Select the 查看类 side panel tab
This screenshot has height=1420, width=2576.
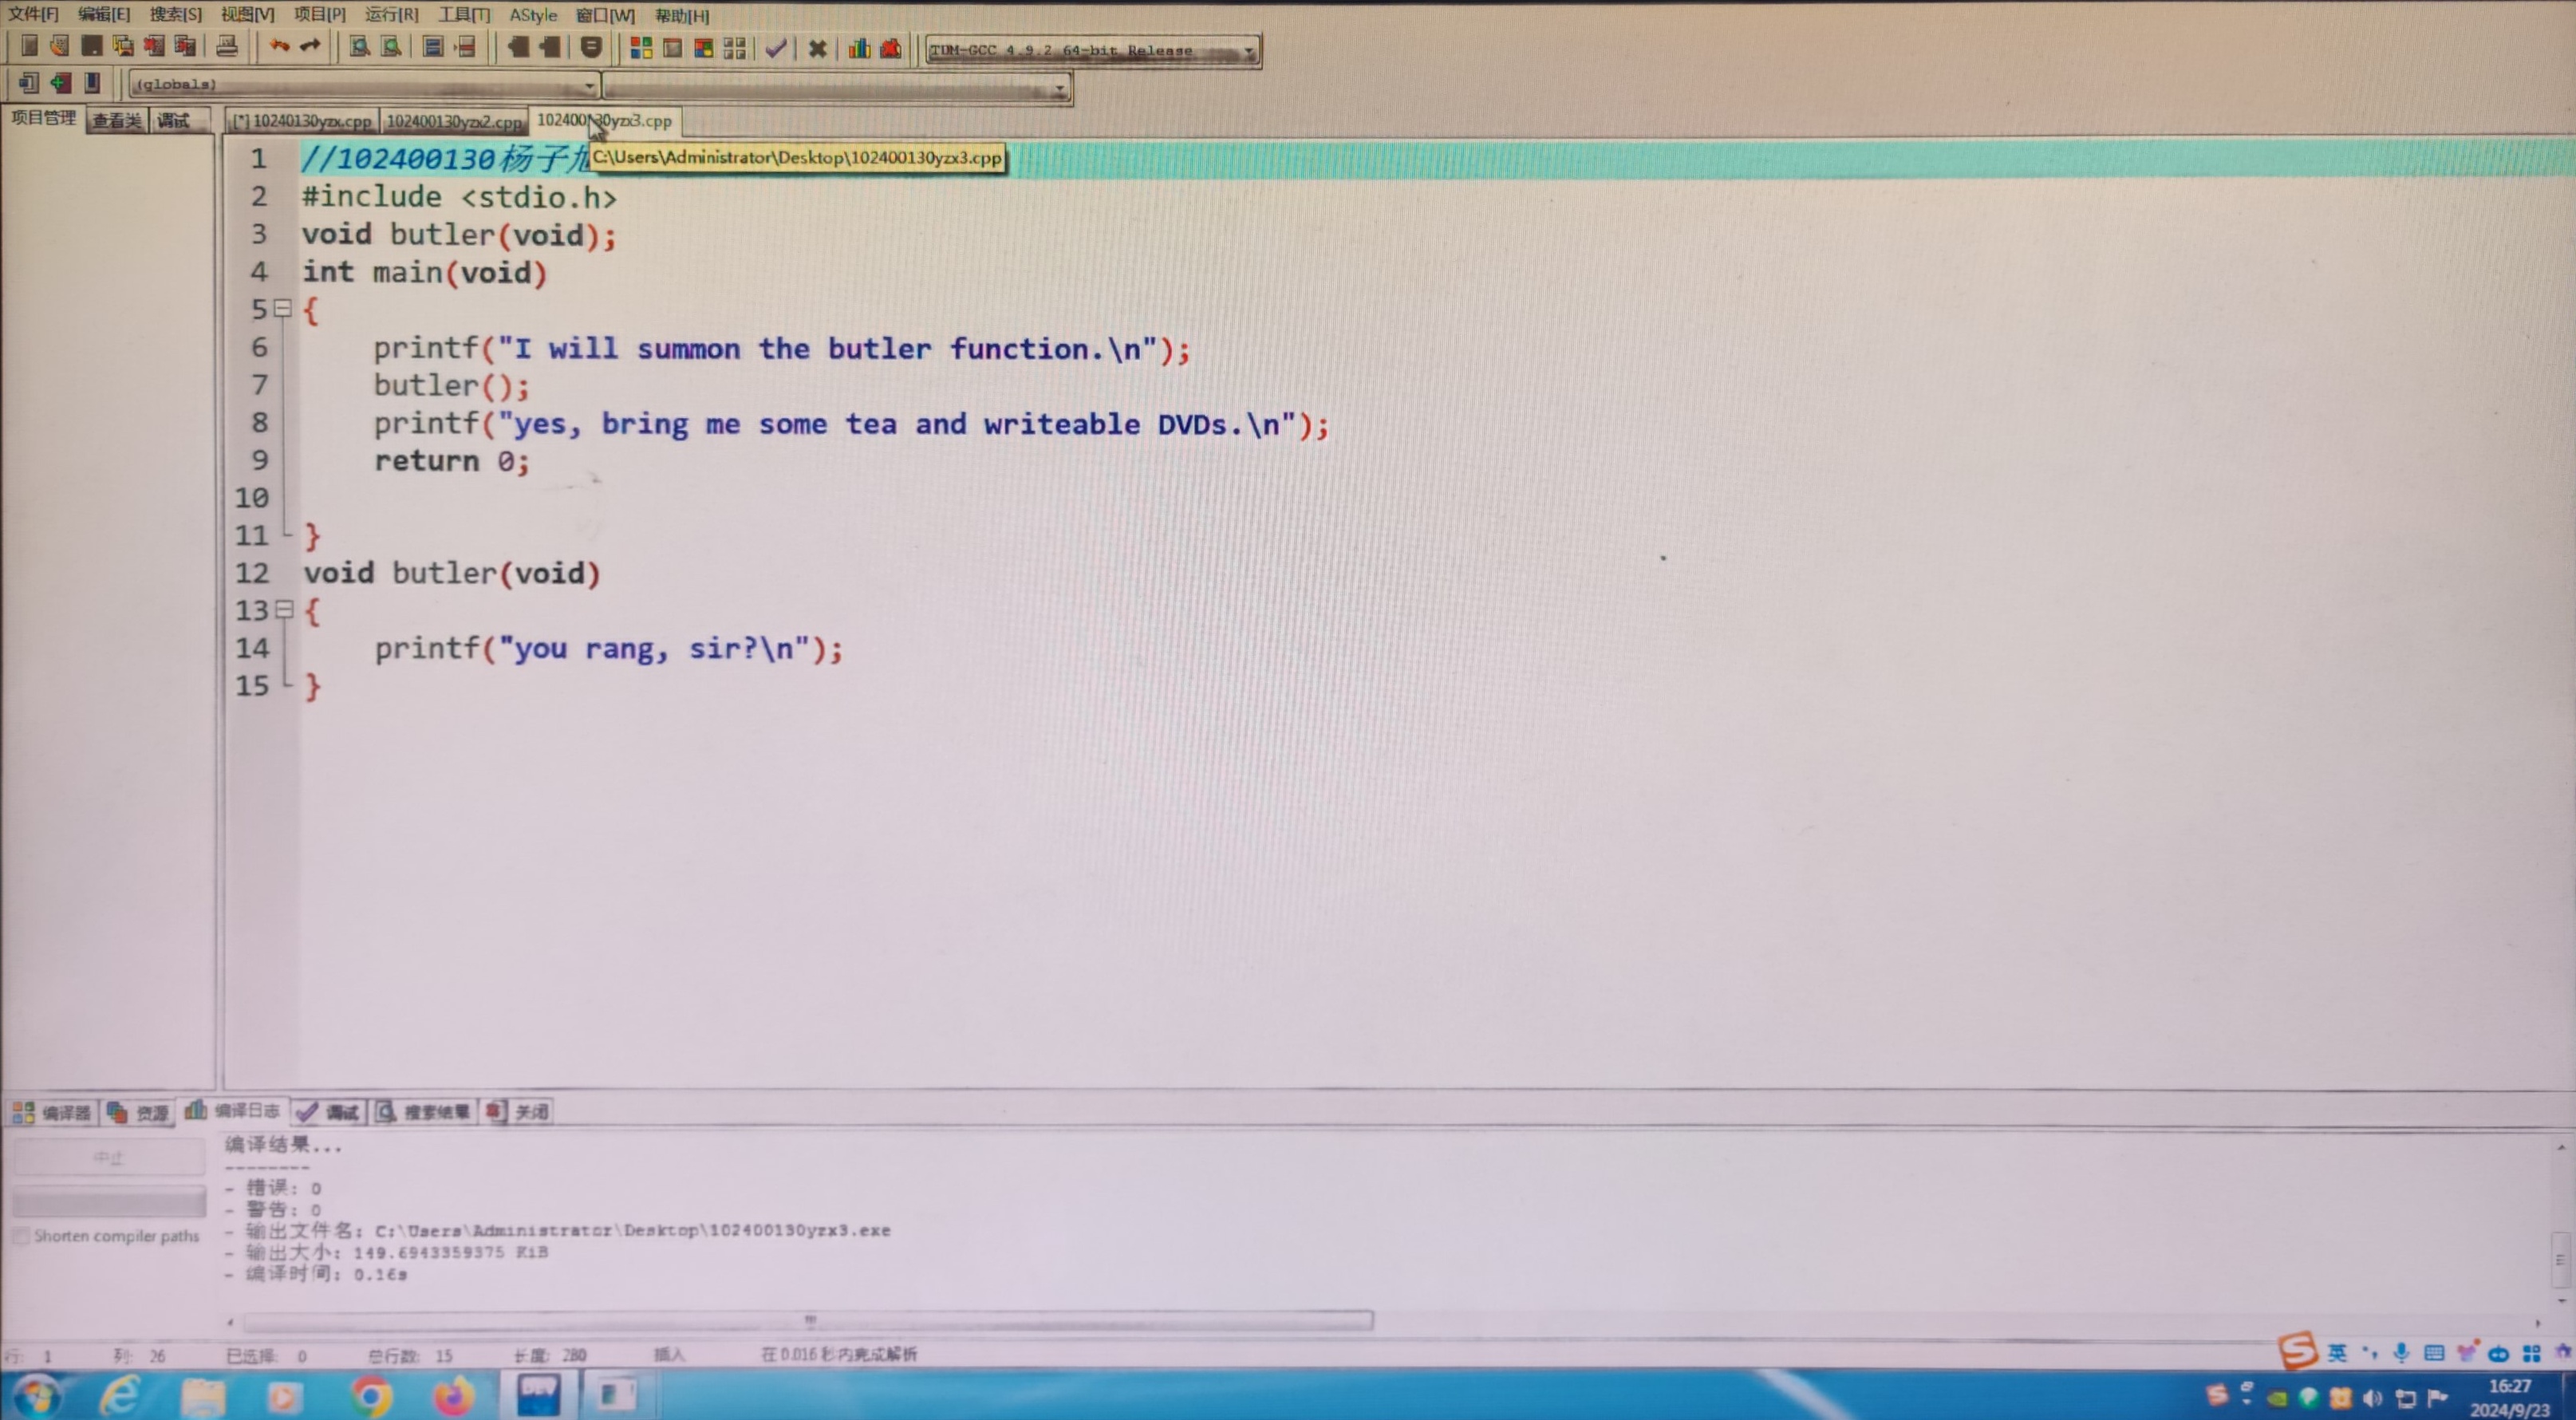(x=117, y=120)
